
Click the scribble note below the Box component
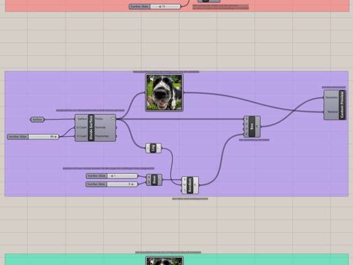(x=254, y=140)
